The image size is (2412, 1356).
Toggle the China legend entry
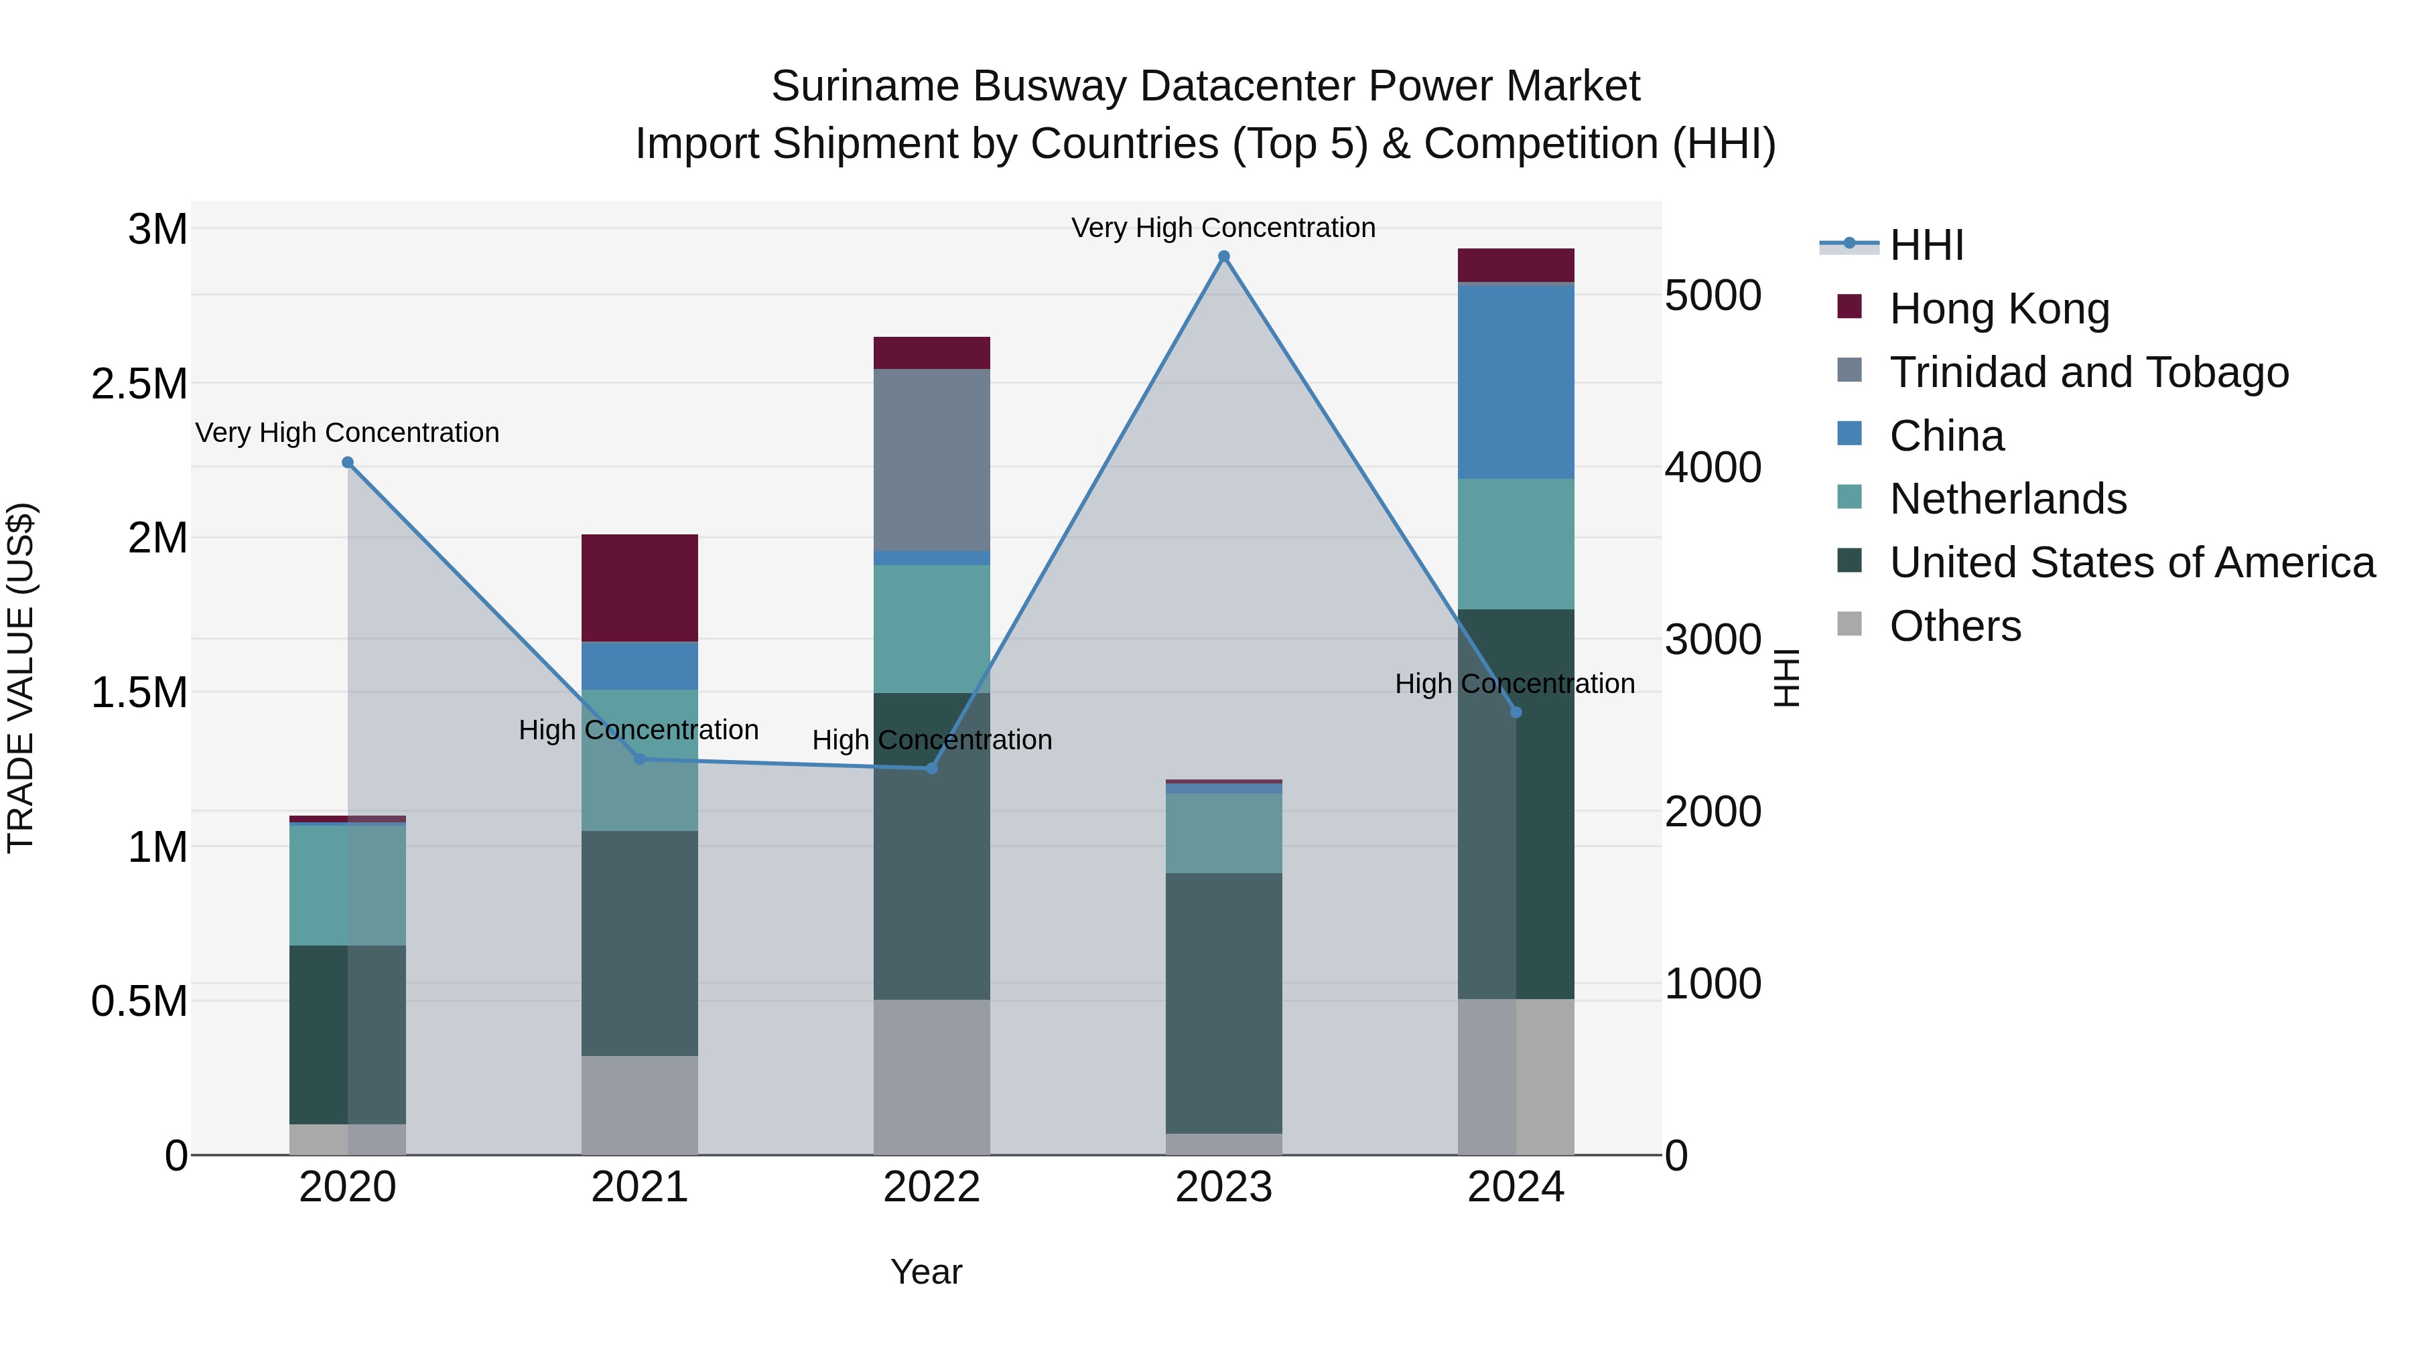(1920, 436)
